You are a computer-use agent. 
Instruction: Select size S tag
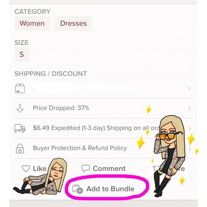[x=21, y=54]
